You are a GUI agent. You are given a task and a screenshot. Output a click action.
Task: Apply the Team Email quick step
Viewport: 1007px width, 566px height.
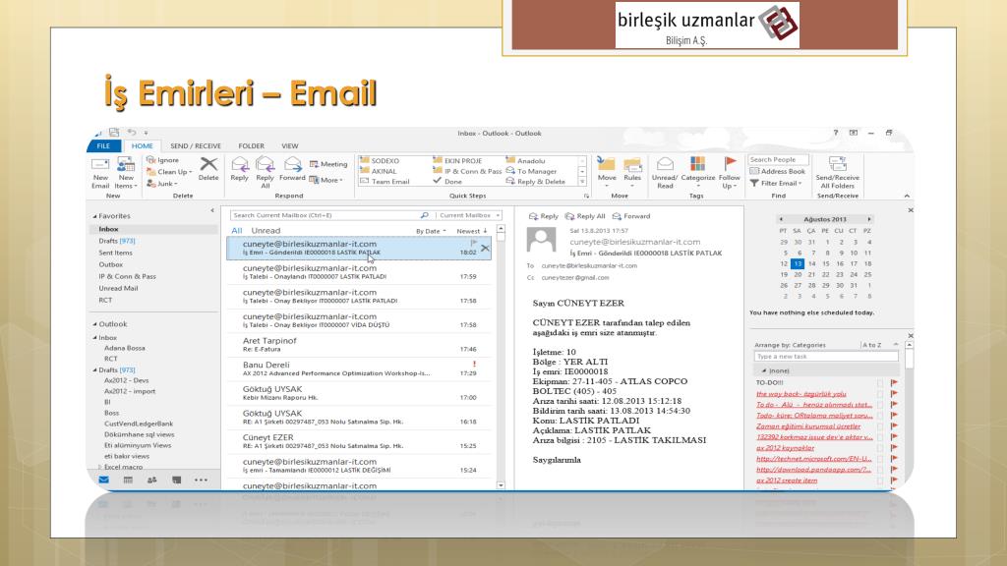(385, 182)
